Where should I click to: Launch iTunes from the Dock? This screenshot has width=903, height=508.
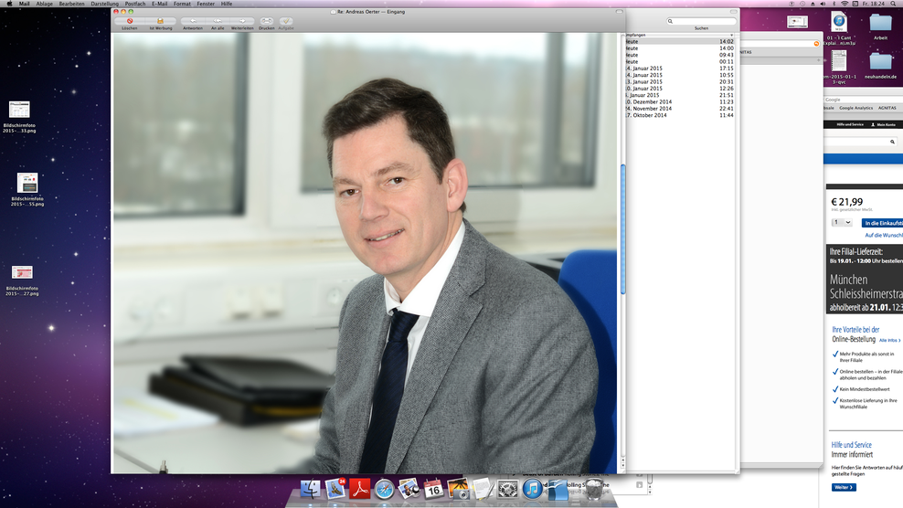pyautogui.click(x=533, y=489)
